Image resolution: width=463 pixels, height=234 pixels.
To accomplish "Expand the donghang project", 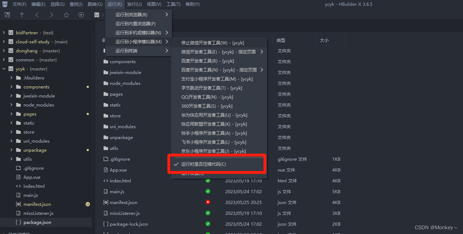I will [4, 51].
